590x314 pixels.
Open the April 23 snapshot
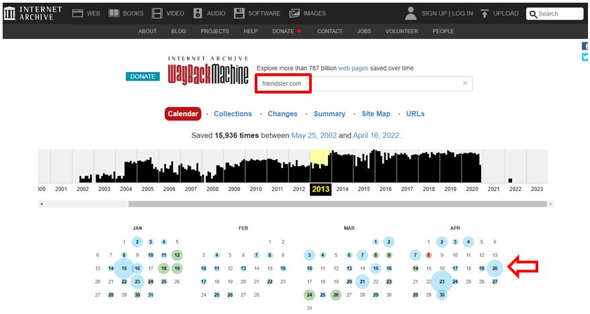click(441, 282)
